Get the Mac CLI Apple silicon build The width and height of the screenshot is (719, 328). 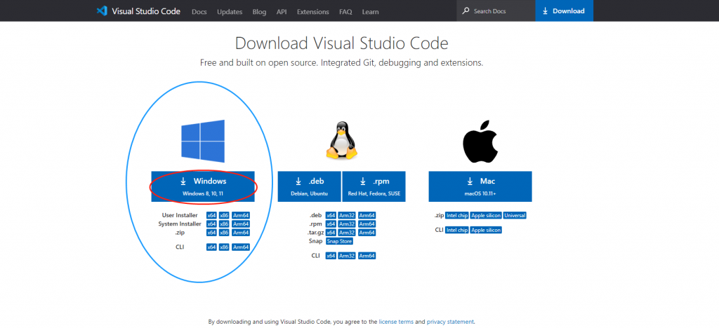[486, 230]
